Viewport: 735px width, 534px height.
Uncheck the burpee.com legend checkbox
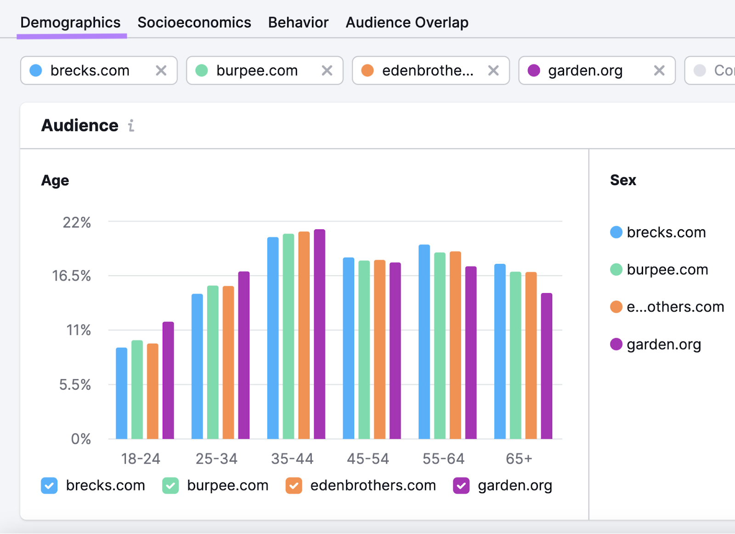point(170,486)
